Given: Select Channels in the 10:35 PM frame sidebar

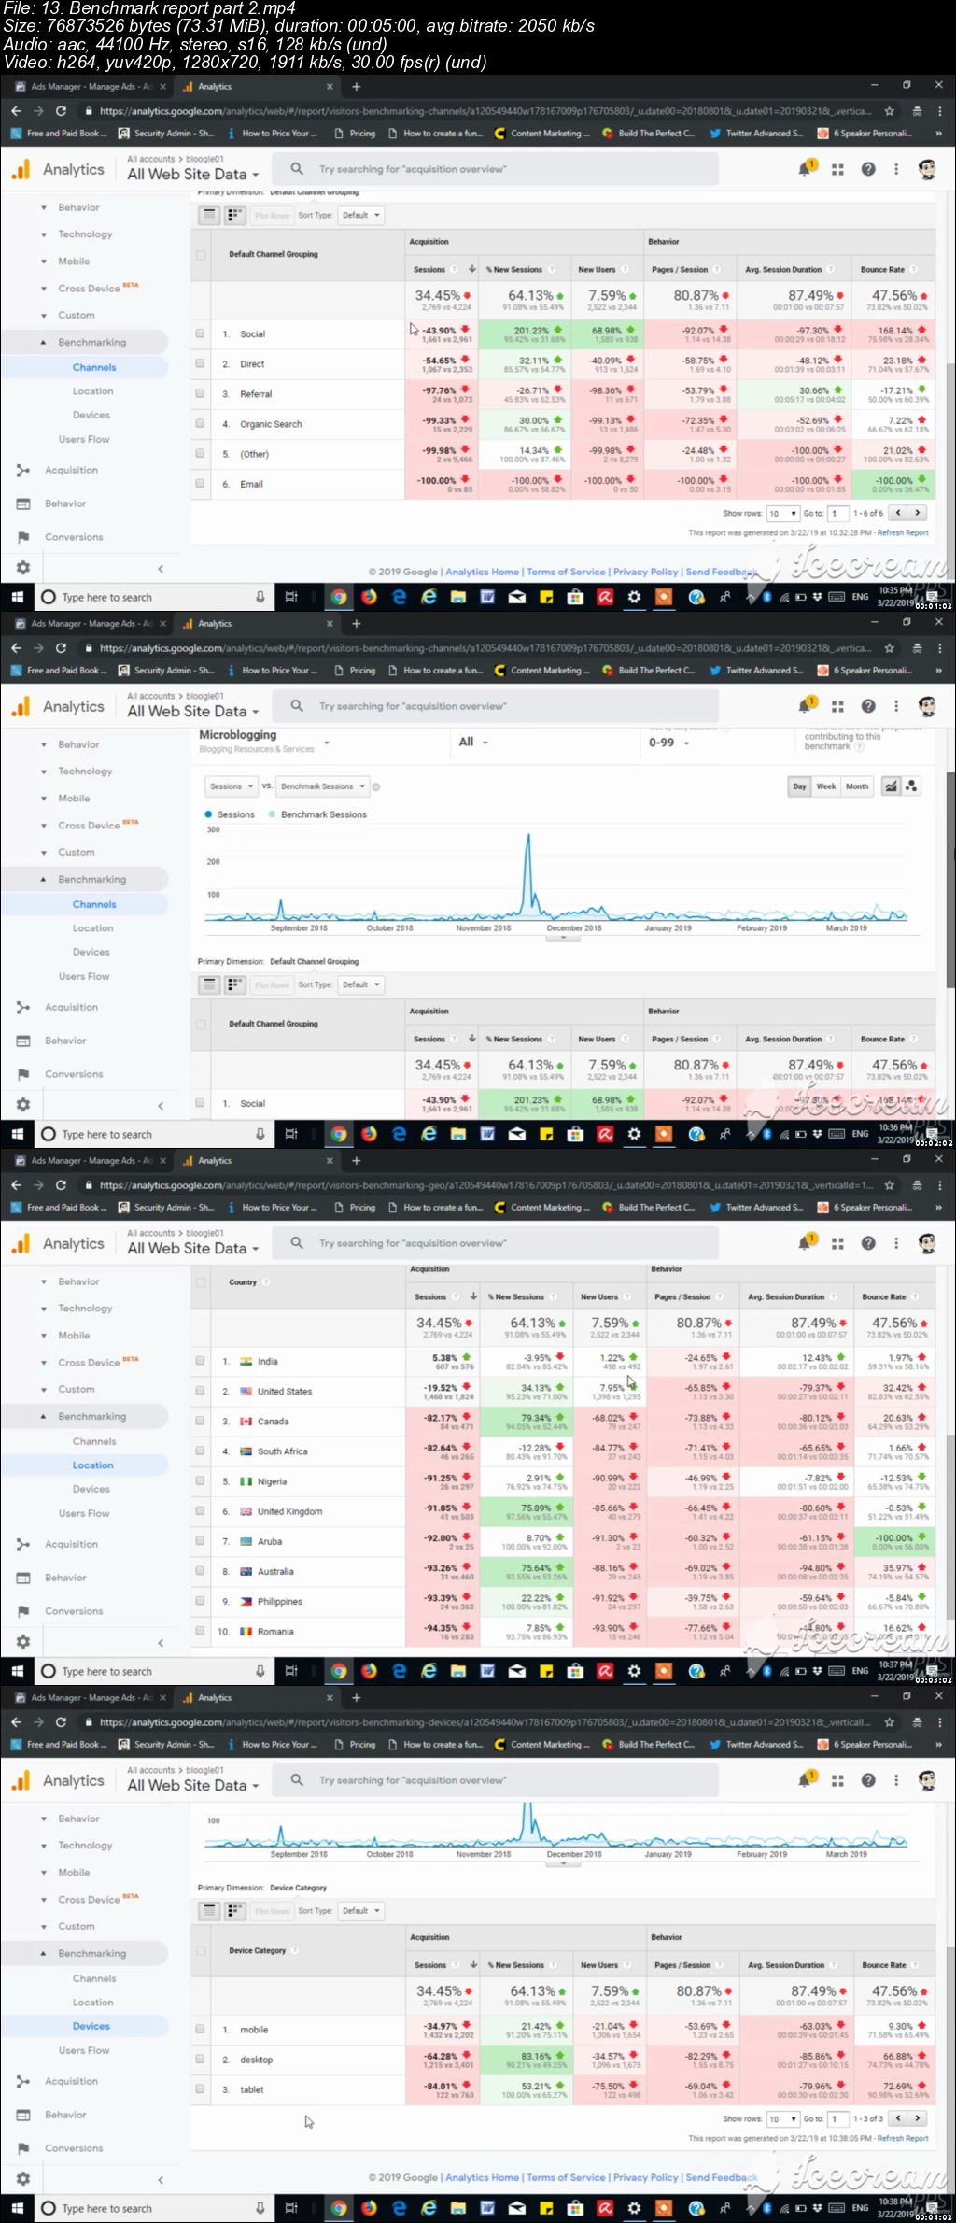Looking at the screenshot, I should coord(94,367).
